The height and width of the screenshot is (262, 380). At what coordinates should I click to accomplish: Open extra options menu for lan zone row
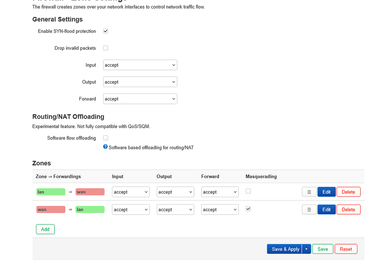coord(309,192)
